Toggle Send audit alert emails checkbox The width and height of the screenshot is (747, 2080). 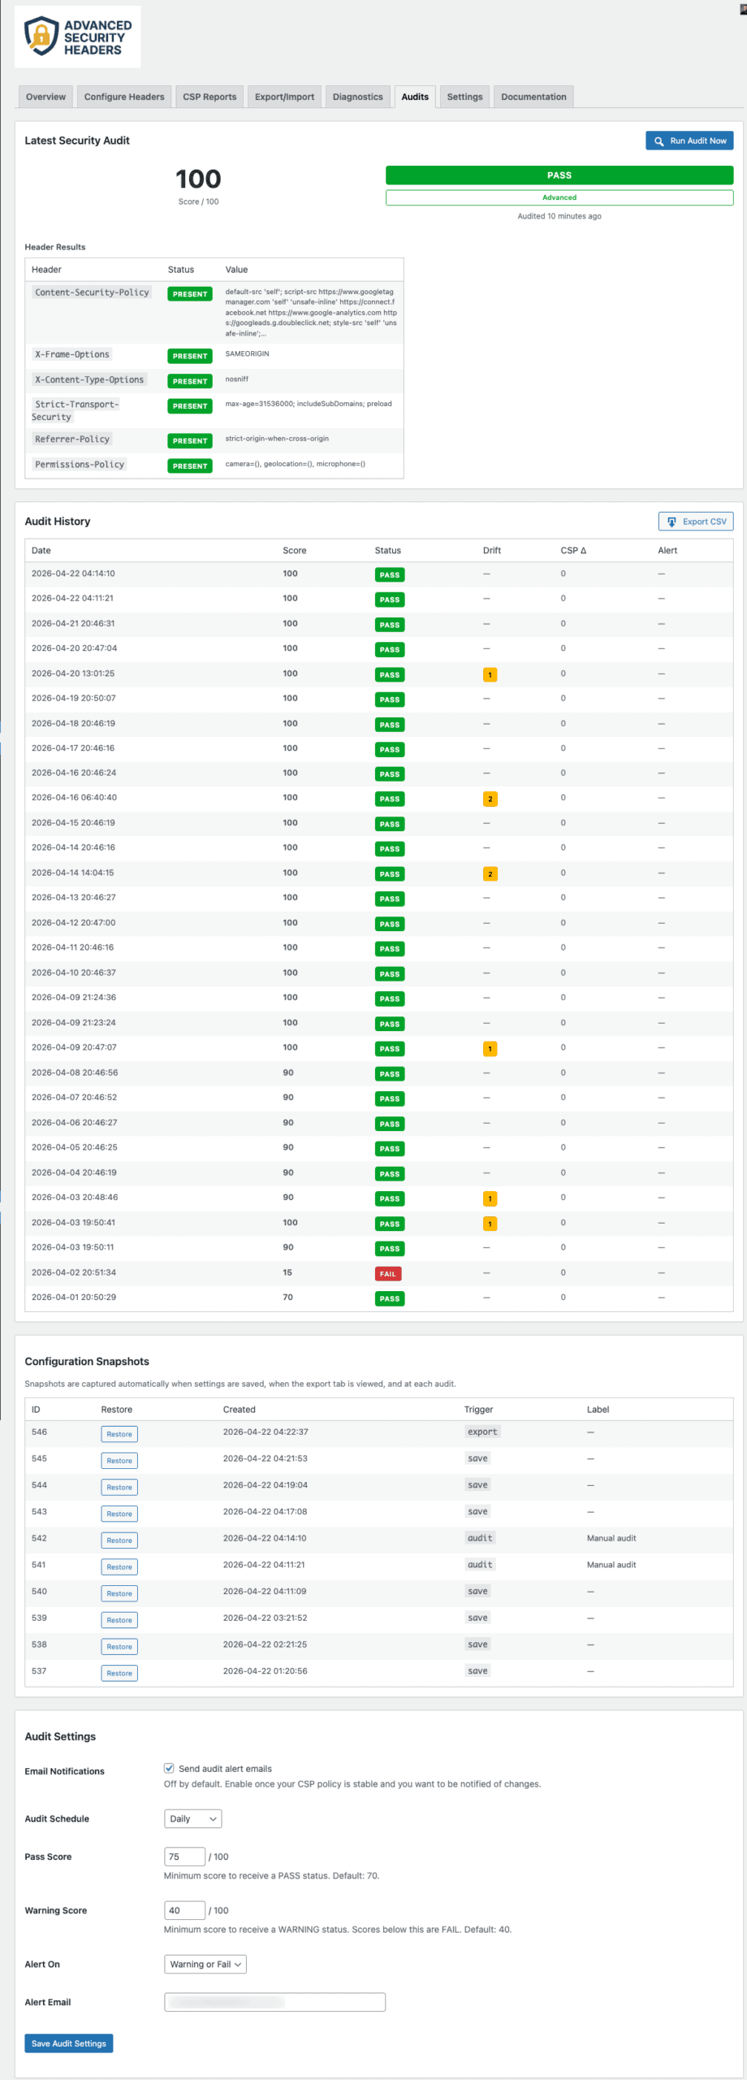click(x=169, y=1769)
